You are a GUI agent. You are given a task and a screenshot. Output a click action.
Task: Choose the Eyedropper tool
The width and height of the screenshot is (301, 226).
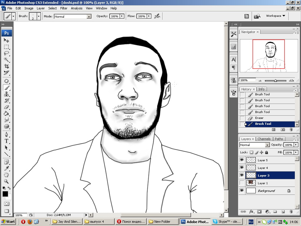pyautogui.click(x=6, y=168)
